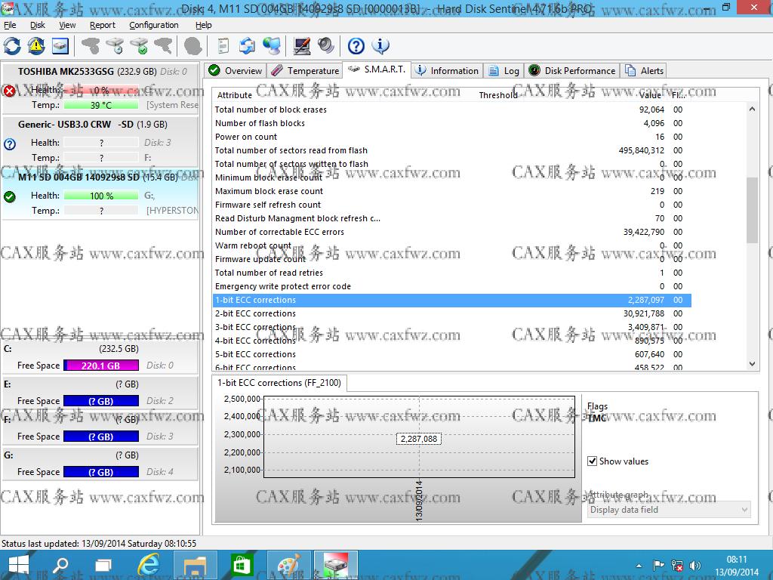Click the monitor with pencil toolbar icon
Viewport: 773px width, 580px height.
tap(302, 46)
